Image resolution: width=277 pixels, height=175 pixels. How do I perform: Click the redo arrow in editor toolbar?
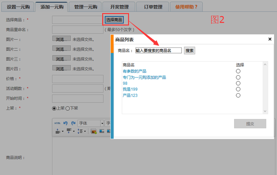point(73,123)
